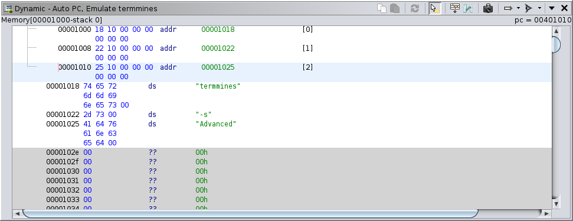Viewport: 573px width, 221px height.
Task: Click the Dynamic window title icon
Action: [x=8, y=8]
